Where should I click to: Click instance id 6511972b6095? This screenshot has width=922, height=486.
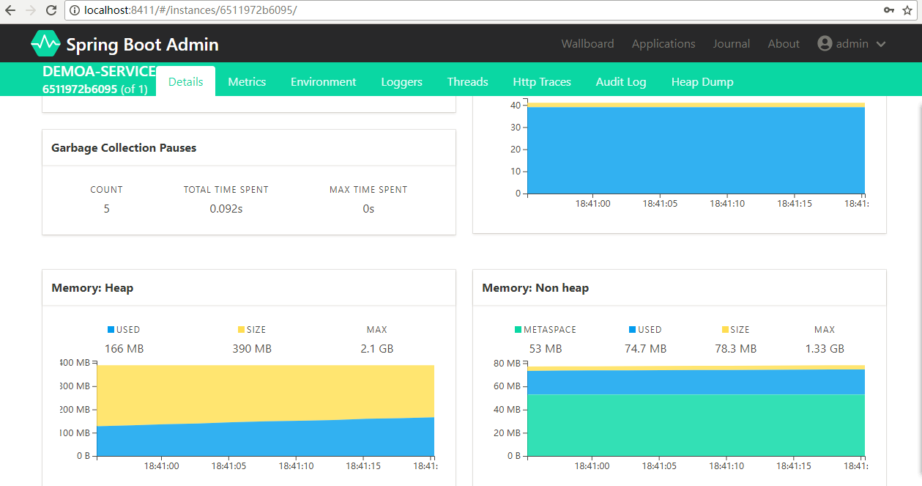coord(80,89)
